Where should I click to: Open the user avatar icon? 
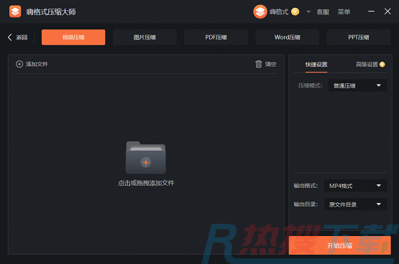(x=260, y=11)
